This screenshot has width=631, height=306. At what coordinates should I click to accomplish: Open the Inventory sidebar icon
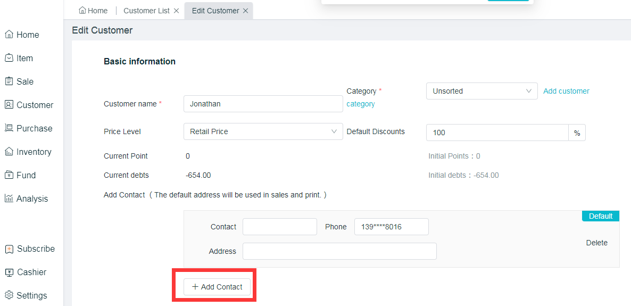click(9, 152)
